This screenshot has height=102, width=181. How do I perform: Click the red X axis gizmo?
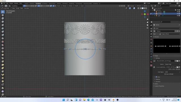tap(148, 14)
